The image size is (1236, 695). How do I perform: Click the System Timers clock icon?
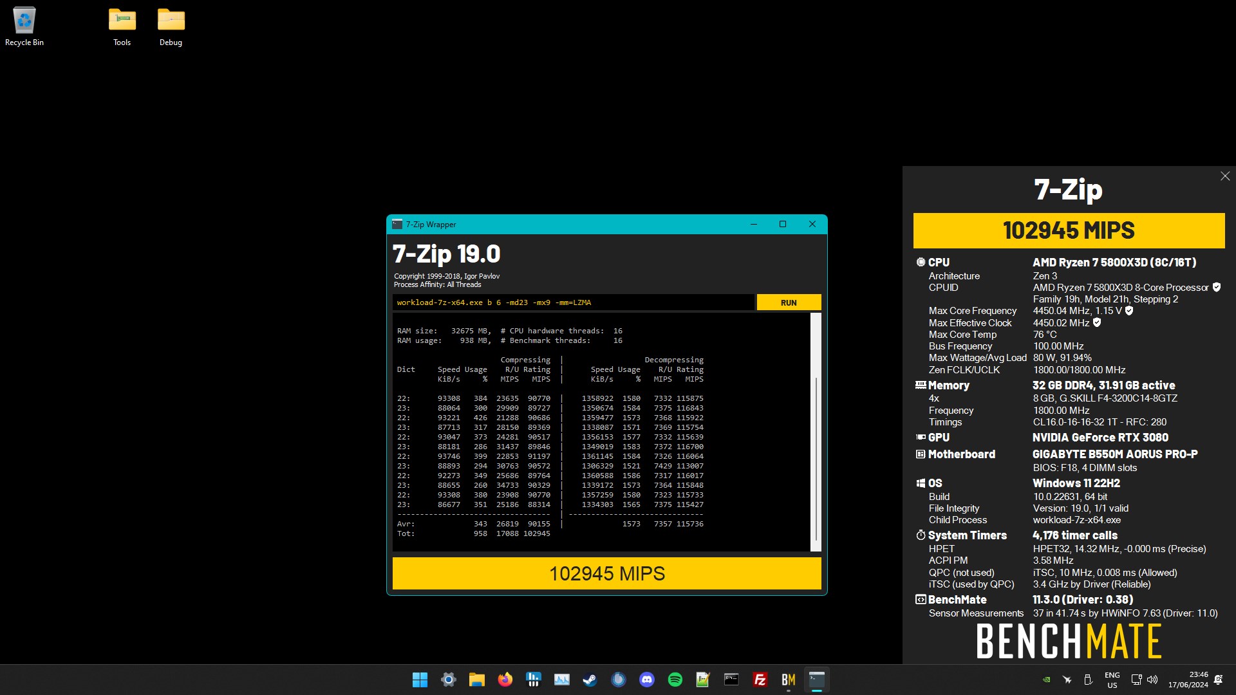(921, 535)
